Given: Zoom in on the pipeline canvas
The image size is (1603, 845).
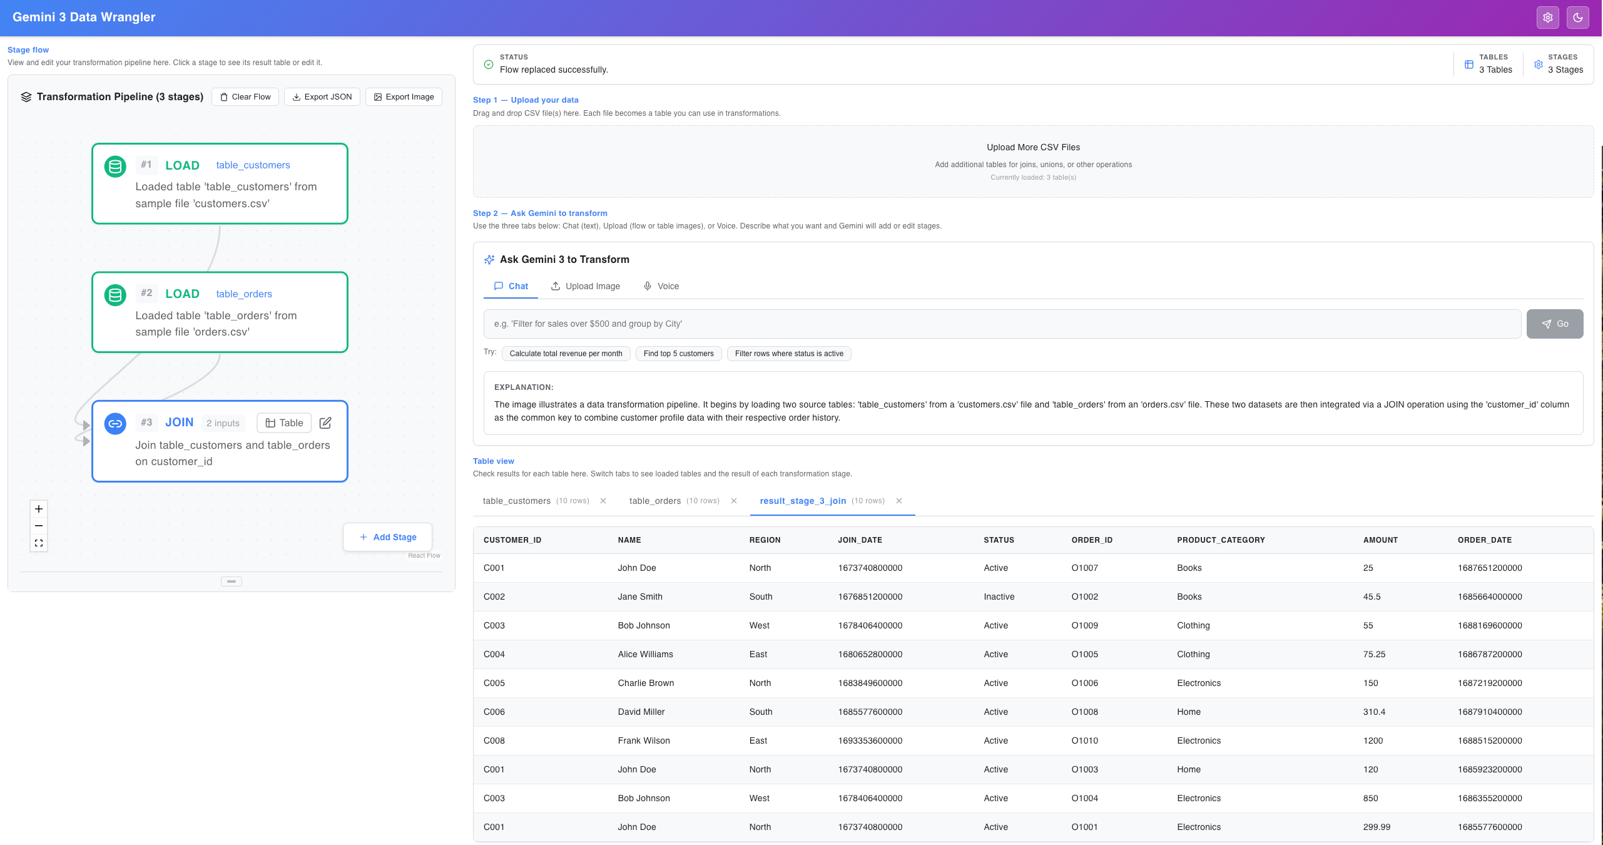Looking at the screenshot, I should pyautogui.click(x=39, y=509).
